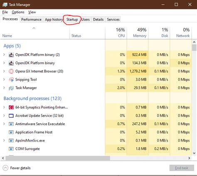Expand Antimalware Service Executable row

tap(4, 124)
